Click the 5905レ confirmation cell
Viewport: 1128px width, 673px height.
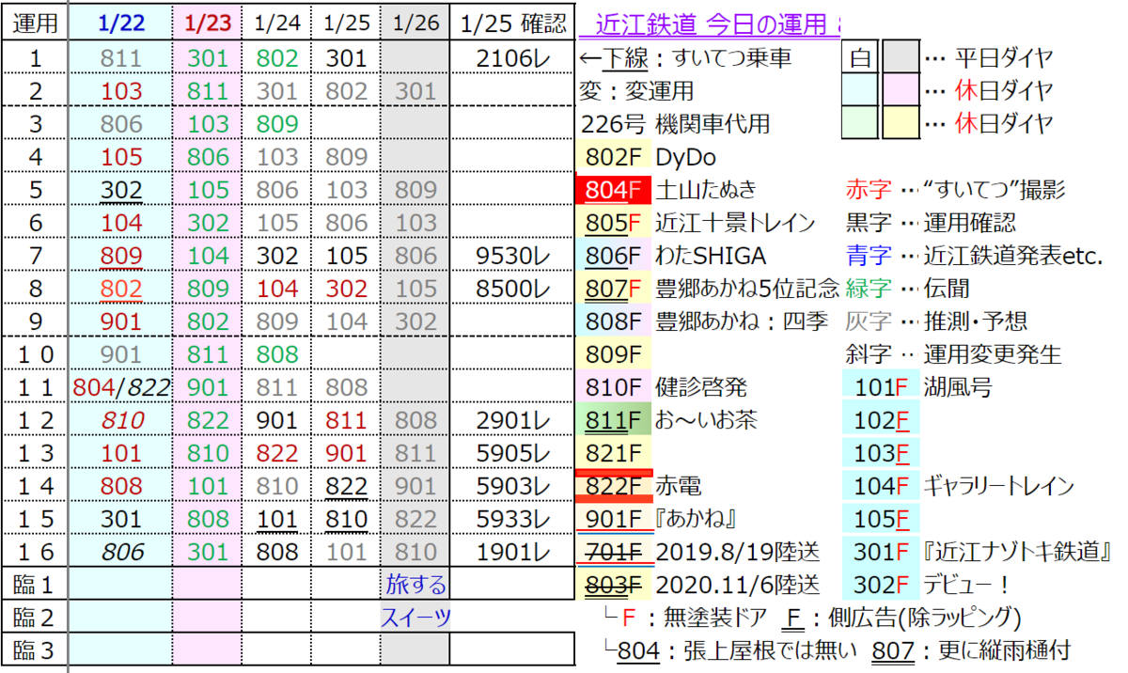513,453
